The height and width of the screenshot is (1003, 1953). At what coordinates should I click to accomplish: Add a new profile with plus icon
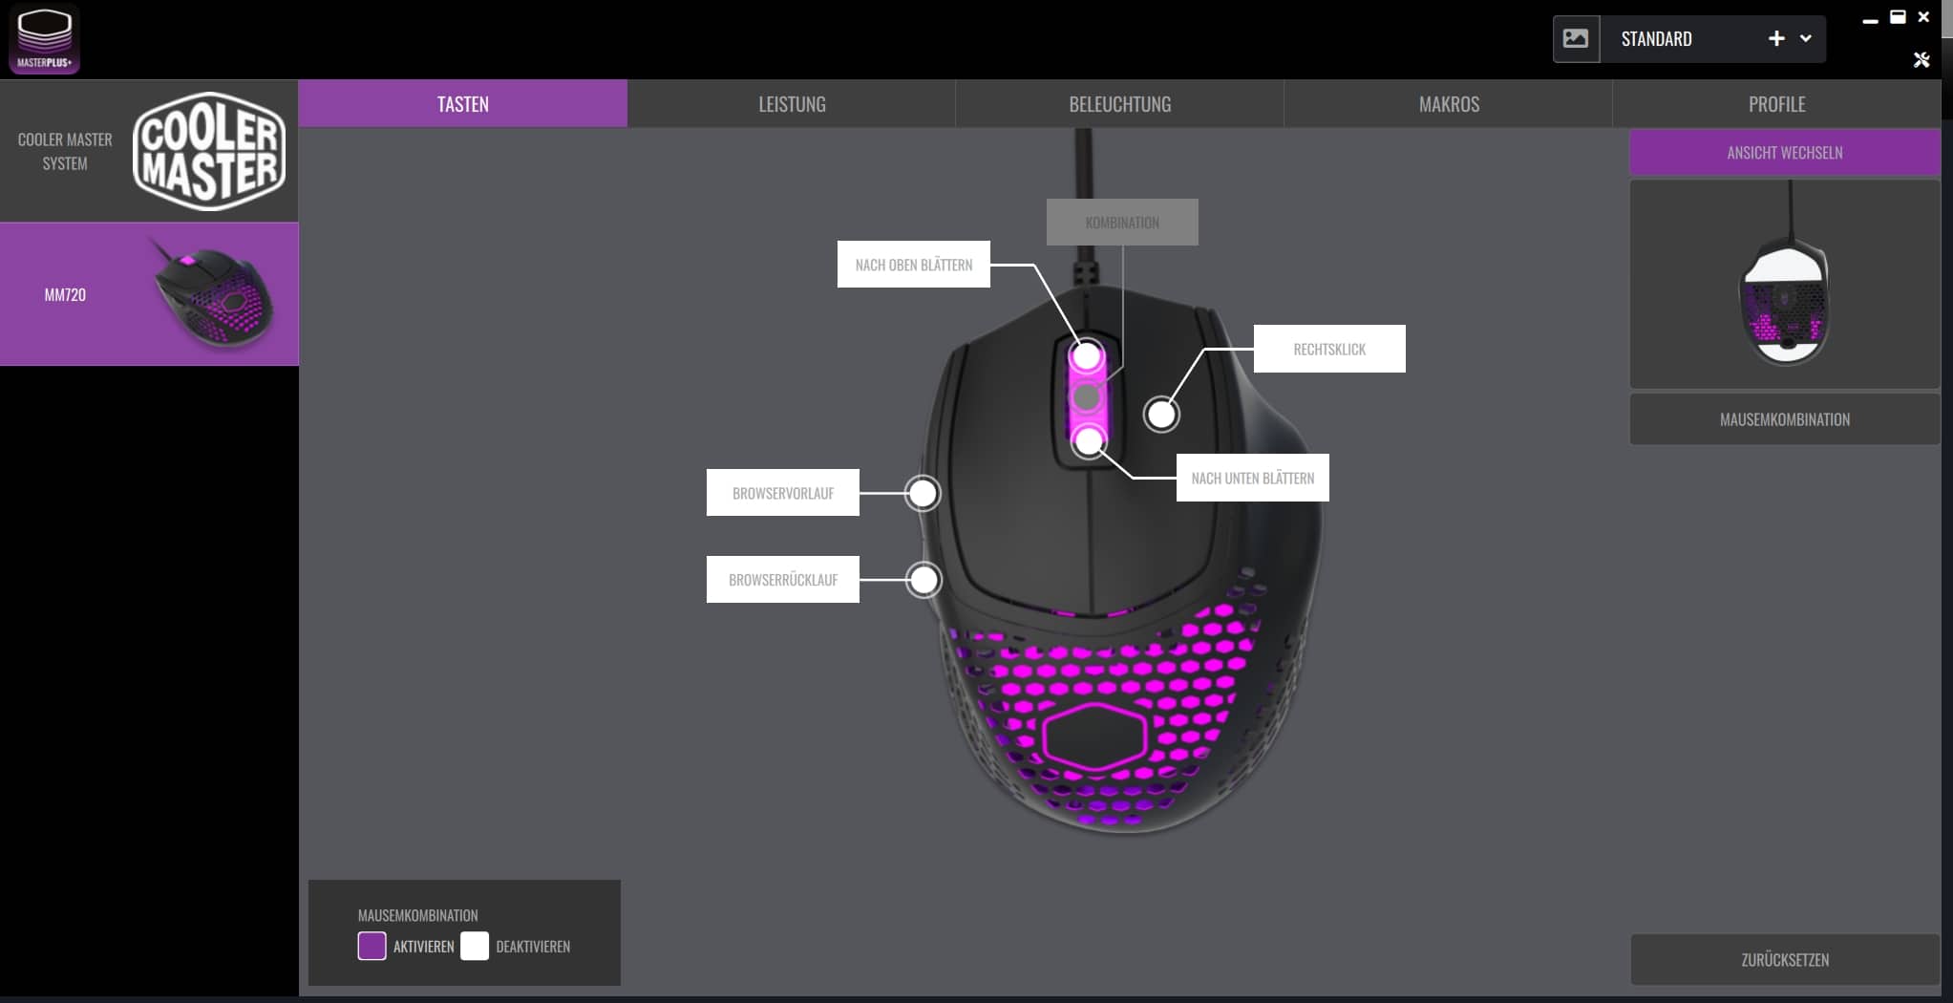[x=1776, y=39]
